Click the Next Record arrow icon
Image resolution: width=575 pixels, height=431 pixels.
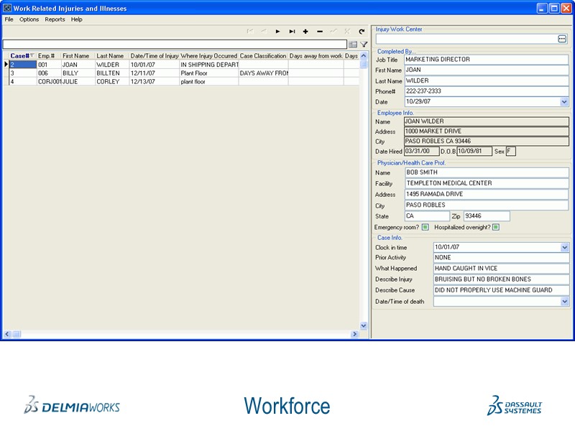point(278,31)
